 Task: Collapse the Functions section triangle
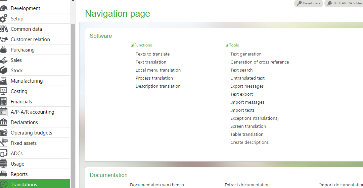click(x=132, y=45)
